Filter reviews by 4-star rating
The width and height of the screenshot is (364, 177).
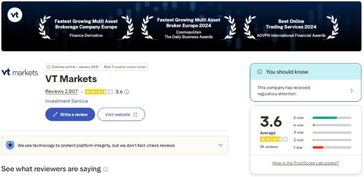point(323,125)
